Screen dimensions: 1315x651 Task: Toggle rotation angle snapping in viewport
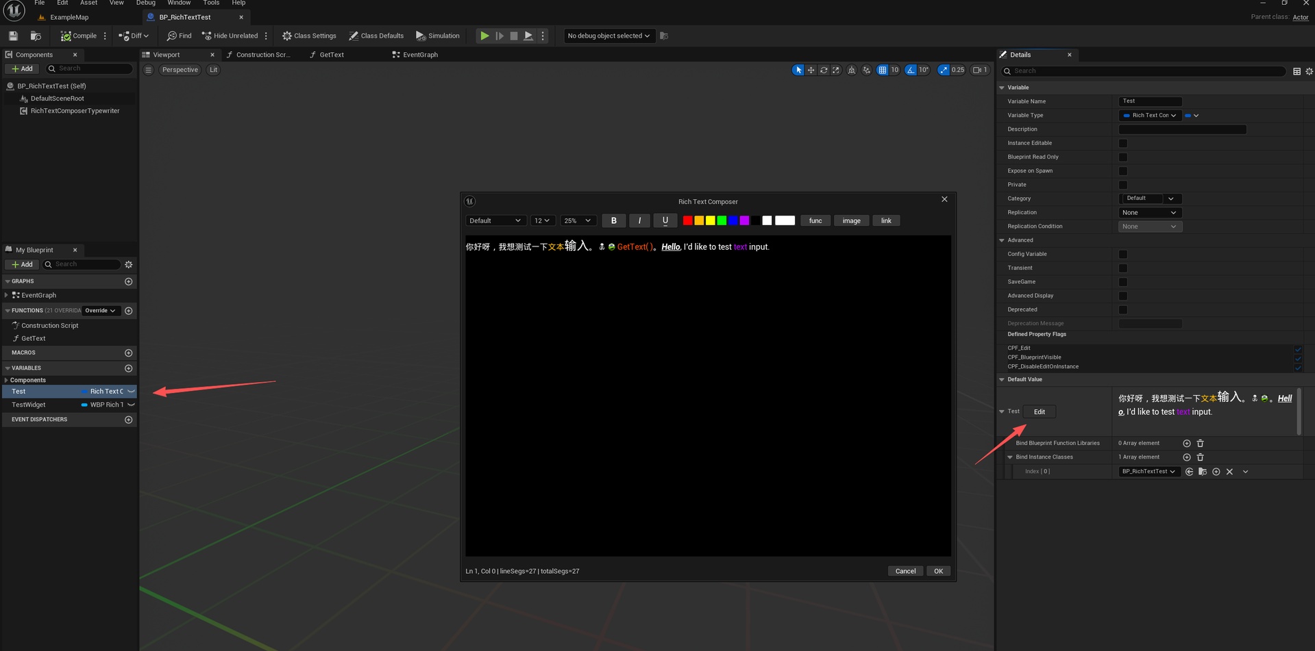911,70
